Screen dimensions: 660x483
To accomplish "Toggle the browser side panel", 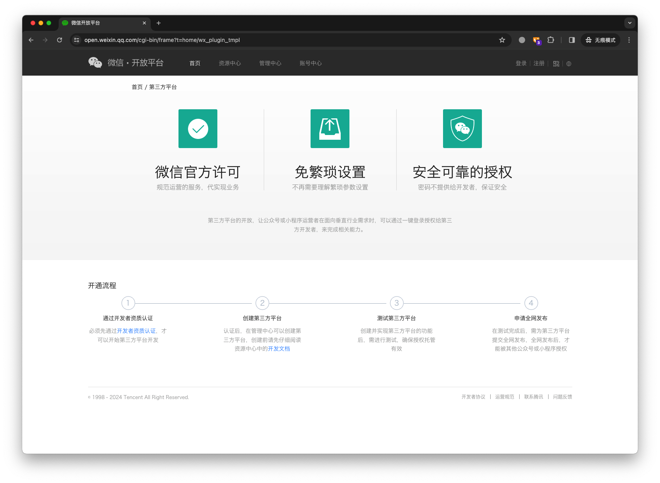I will point(572,40).
